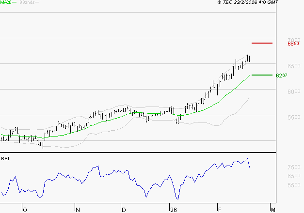Click the 7000 price axis label
The height and width of the screenshot is (213, 304).
294,40
